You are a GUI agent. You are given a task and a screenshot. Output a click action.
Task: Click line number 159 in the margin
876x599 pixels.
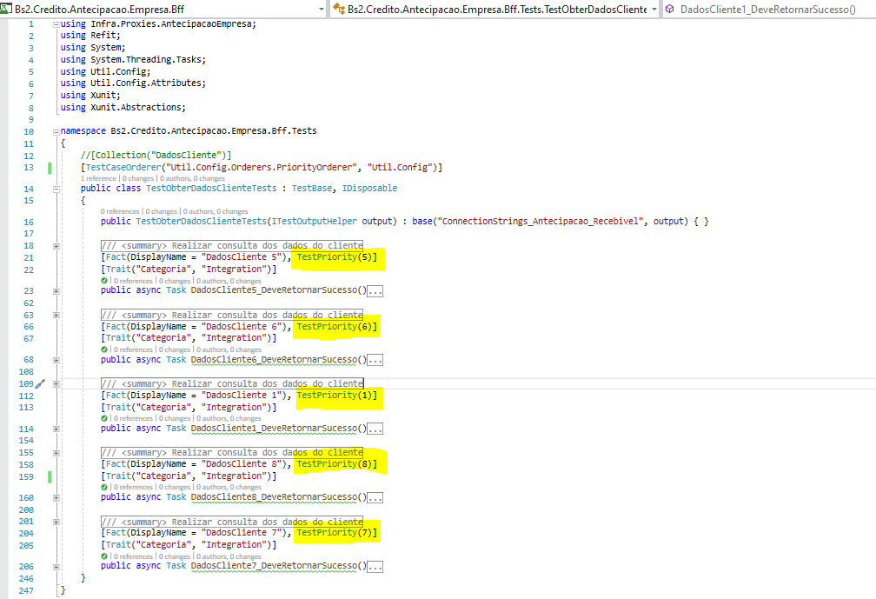(26, 476)
